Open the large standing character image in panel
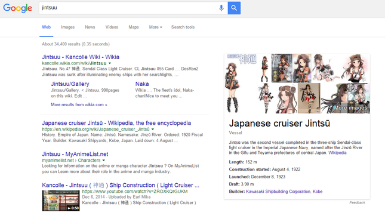The height and width of the screenshot is (216, 385). click(x=232, y=87)
